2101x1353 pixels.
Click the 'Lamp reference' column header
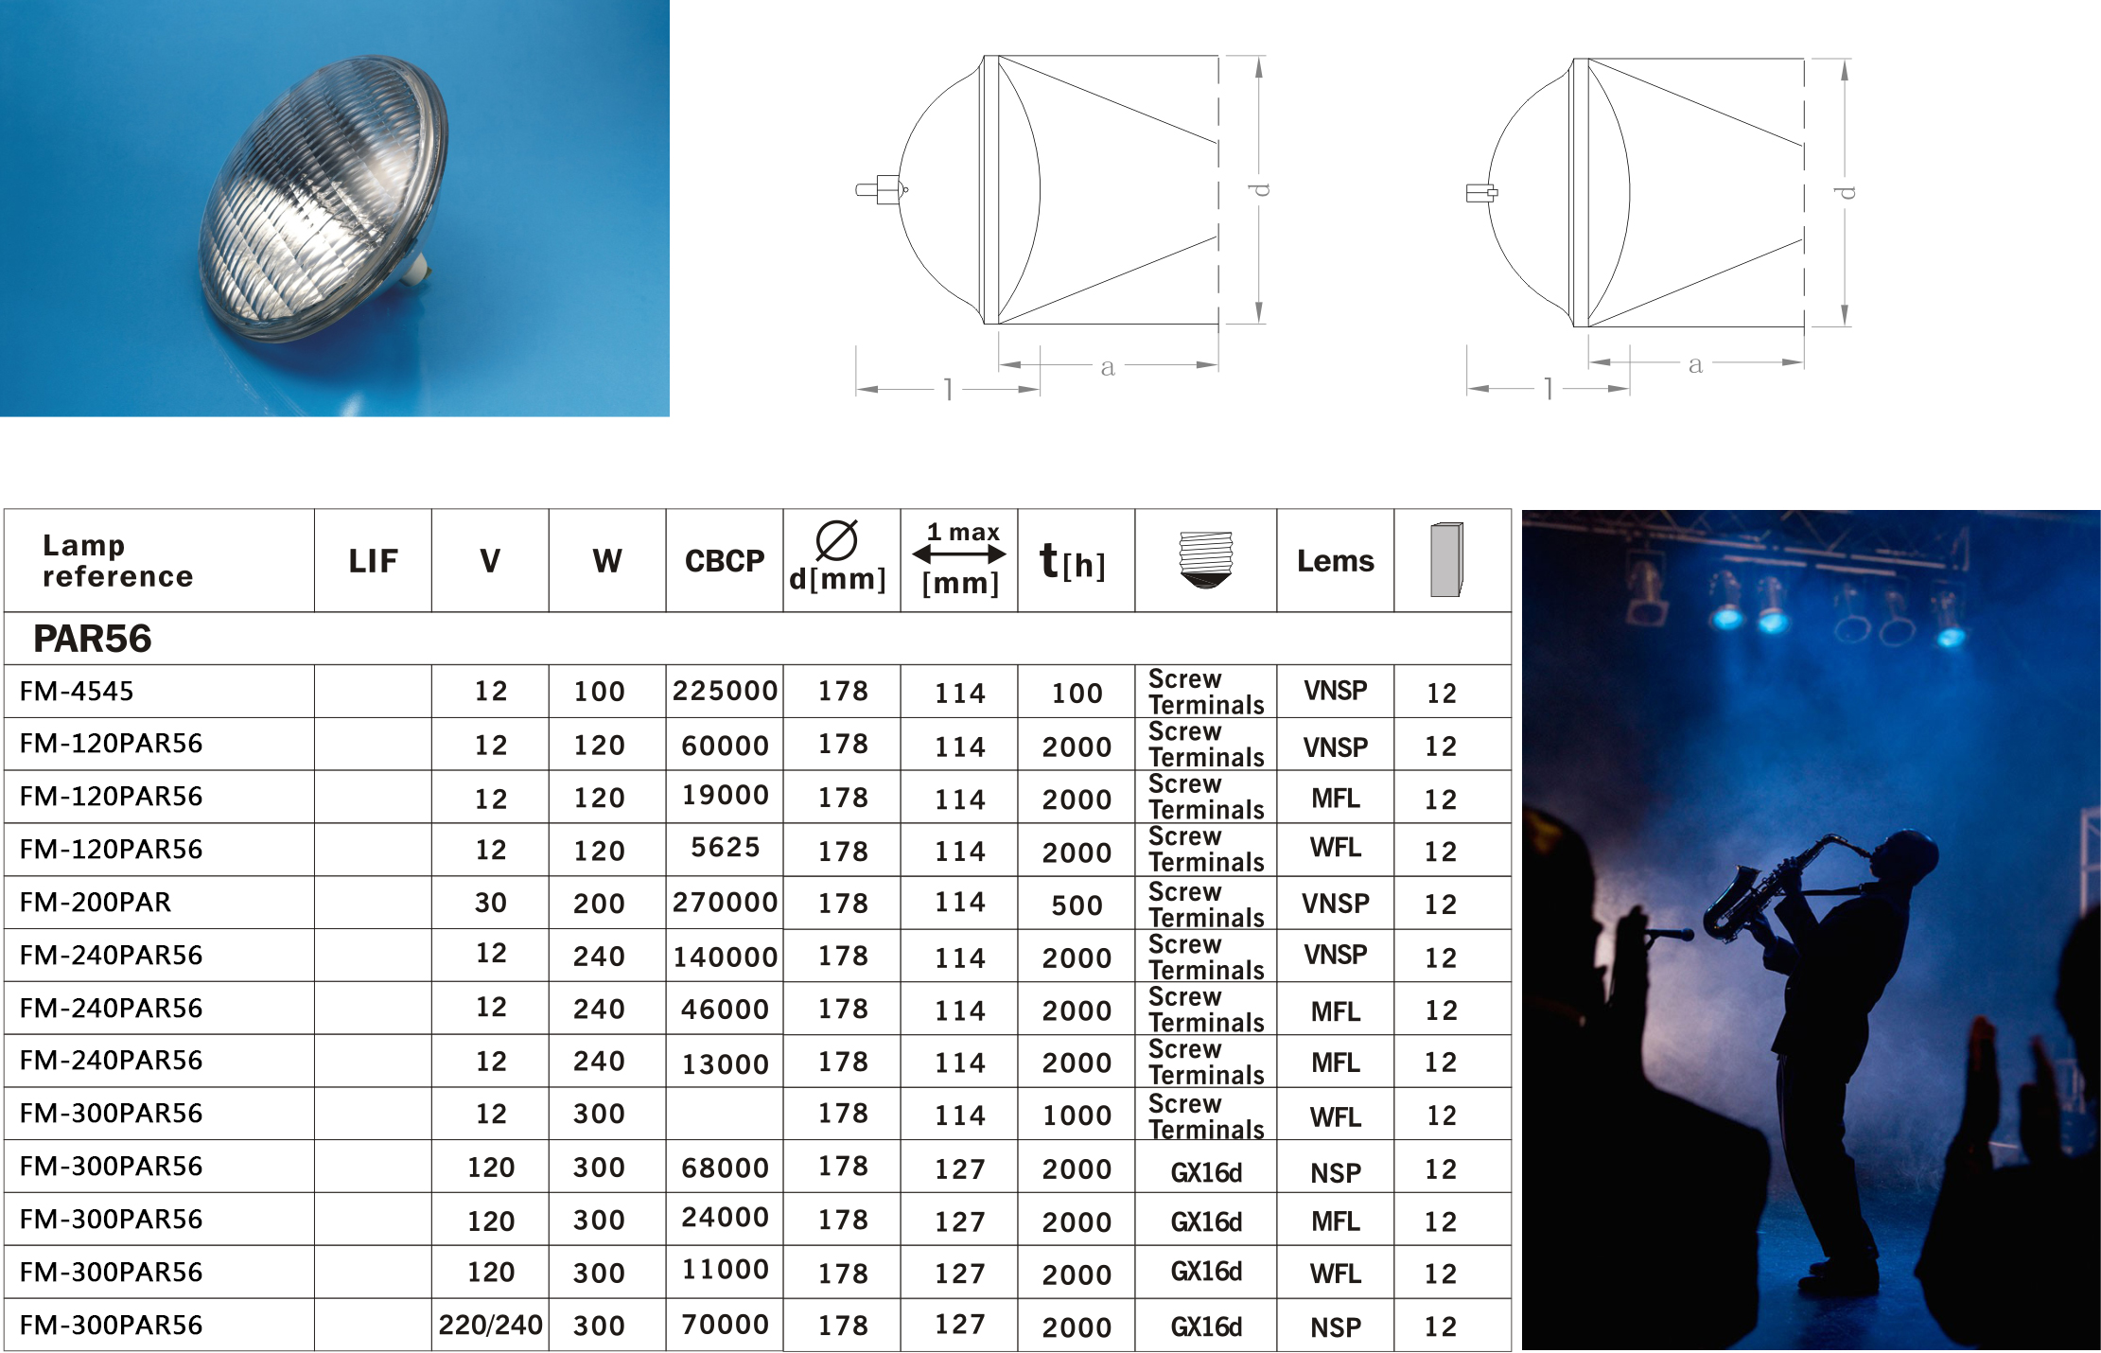pos(118,561)
